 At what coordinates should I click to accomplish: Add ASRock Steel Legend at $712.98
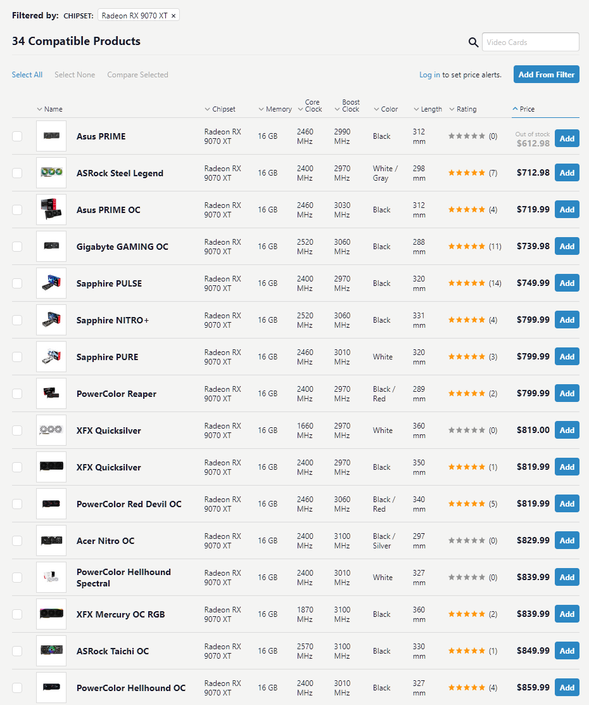click(567, 172)
